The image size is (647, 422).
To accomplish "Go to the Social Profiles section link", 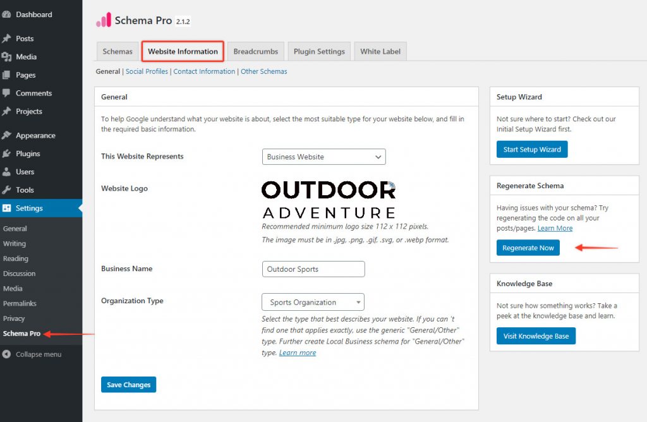I will (147, 71).
